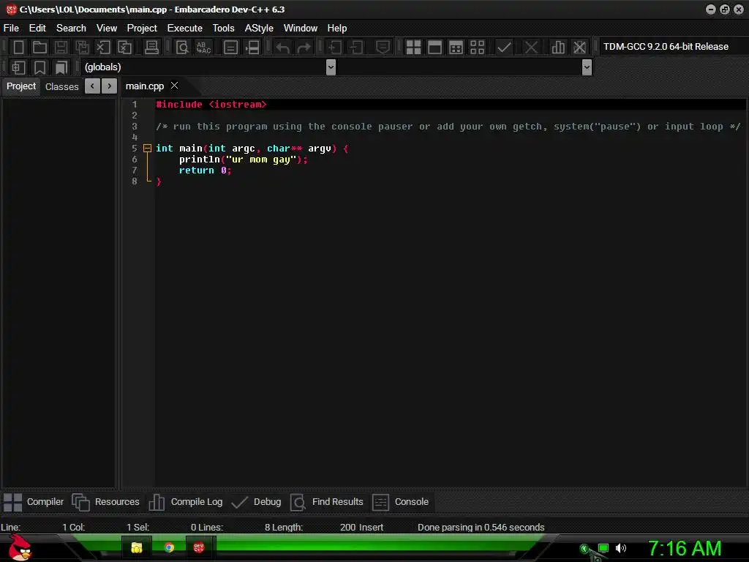
Task: Open the Project menu
Action: point(142,29)
